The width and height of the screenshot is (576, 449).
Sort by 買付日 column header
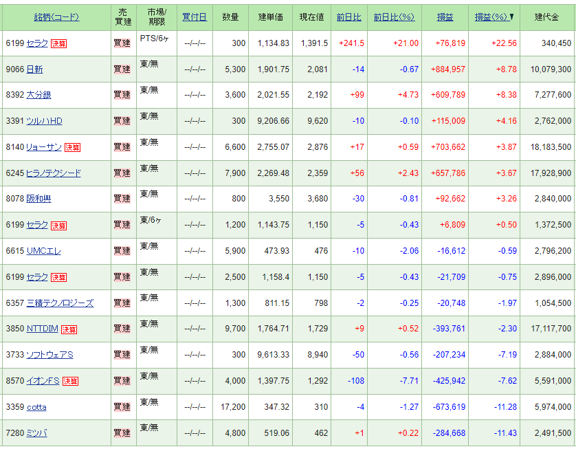(x=195, y=17)
